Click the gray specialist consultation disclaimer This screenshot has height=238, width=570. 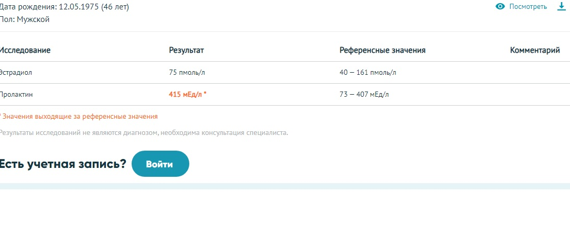(x=144, y=132)
